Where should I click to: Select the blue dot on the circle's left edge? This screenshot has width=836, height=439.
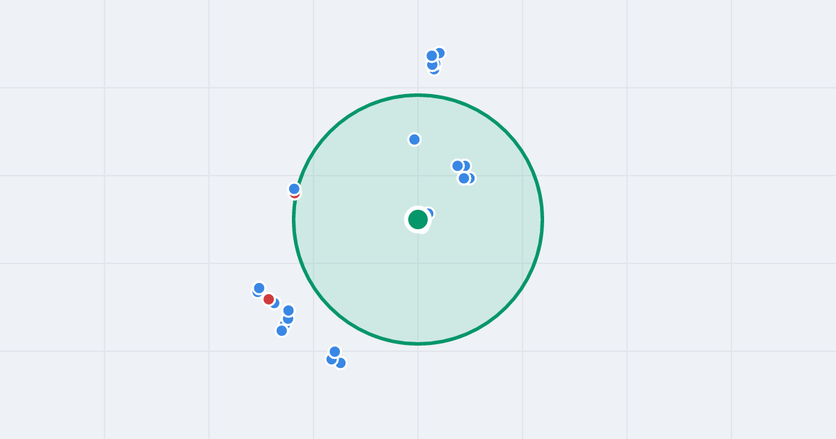[x=294, y=189]
